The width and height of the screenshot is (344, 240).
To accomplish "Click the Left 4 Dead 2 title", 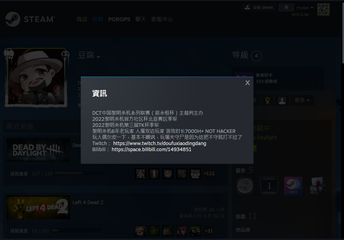I will [x=88, y=202].
